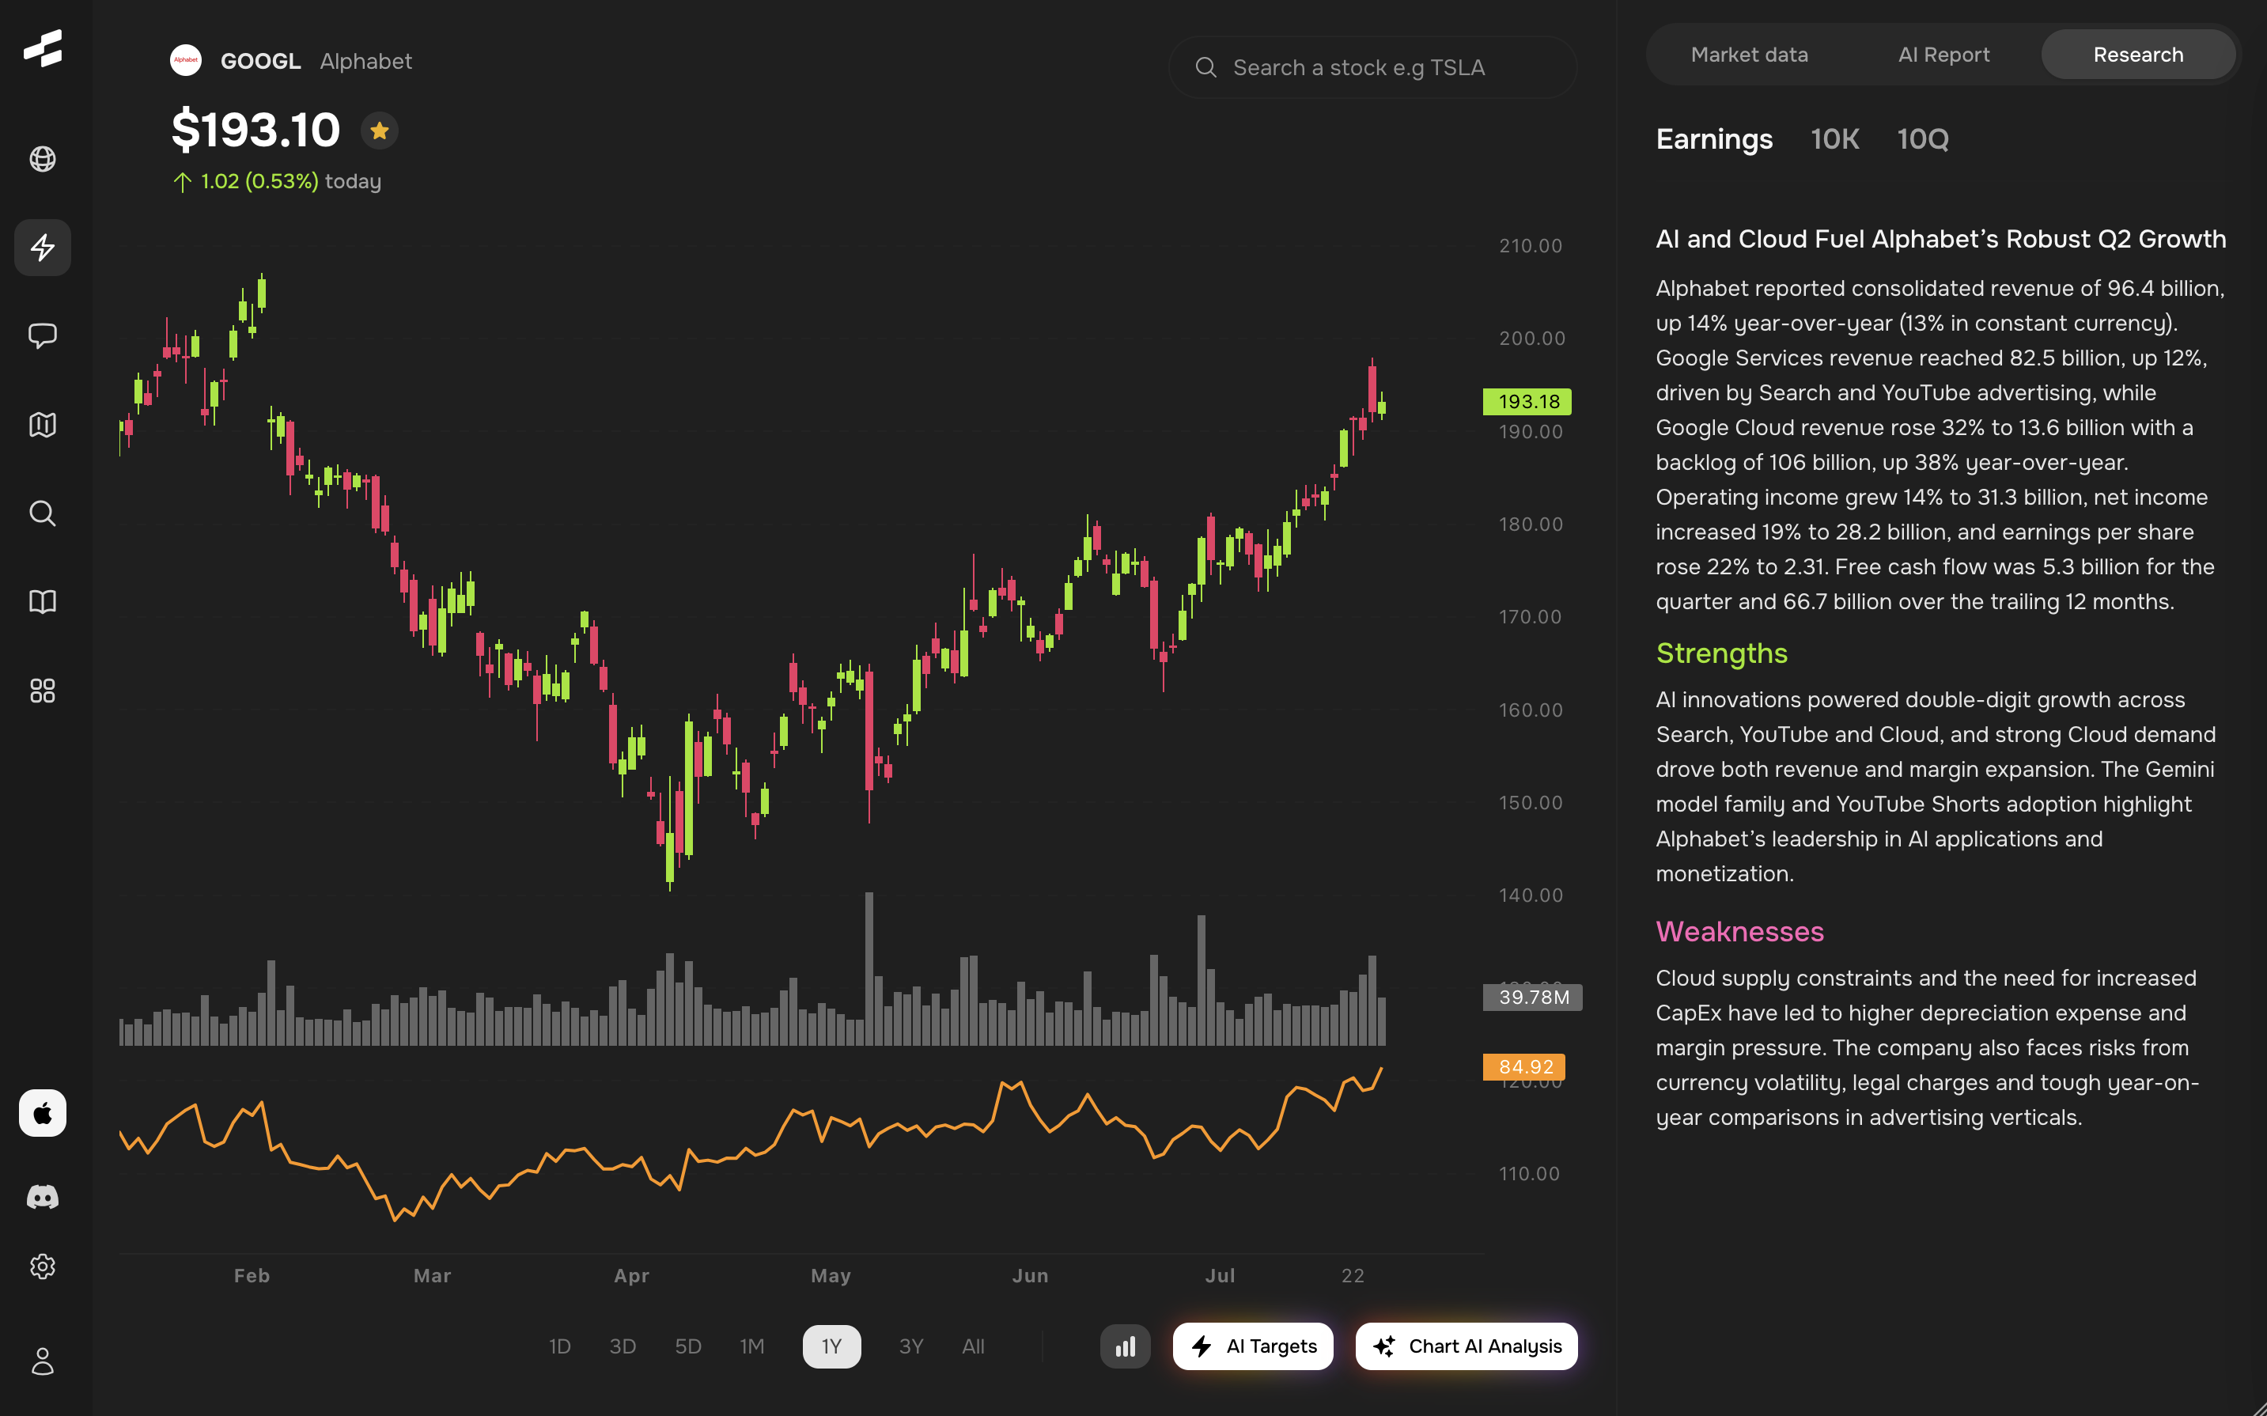
Task: Select the 1M time range
Action: click(x=751, y=1346)
